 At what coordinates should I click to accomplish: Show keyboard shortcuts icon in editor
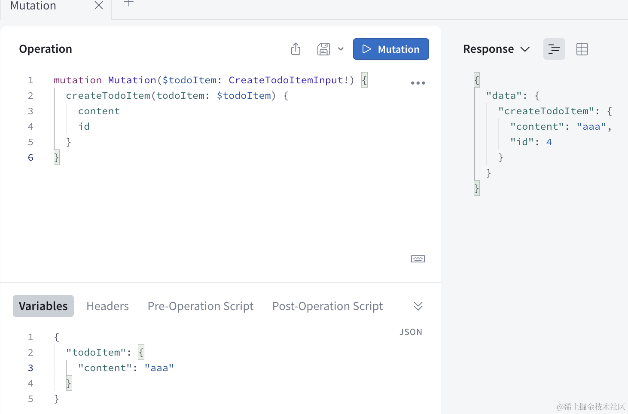(x=418, y=259)
